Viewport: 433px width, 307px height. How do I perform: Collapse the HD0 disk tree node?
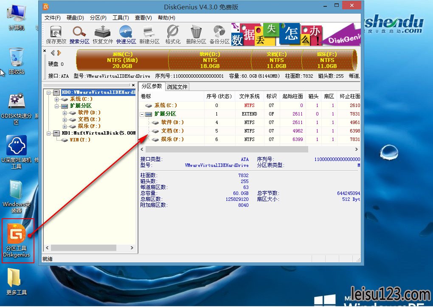coord(48,92)
